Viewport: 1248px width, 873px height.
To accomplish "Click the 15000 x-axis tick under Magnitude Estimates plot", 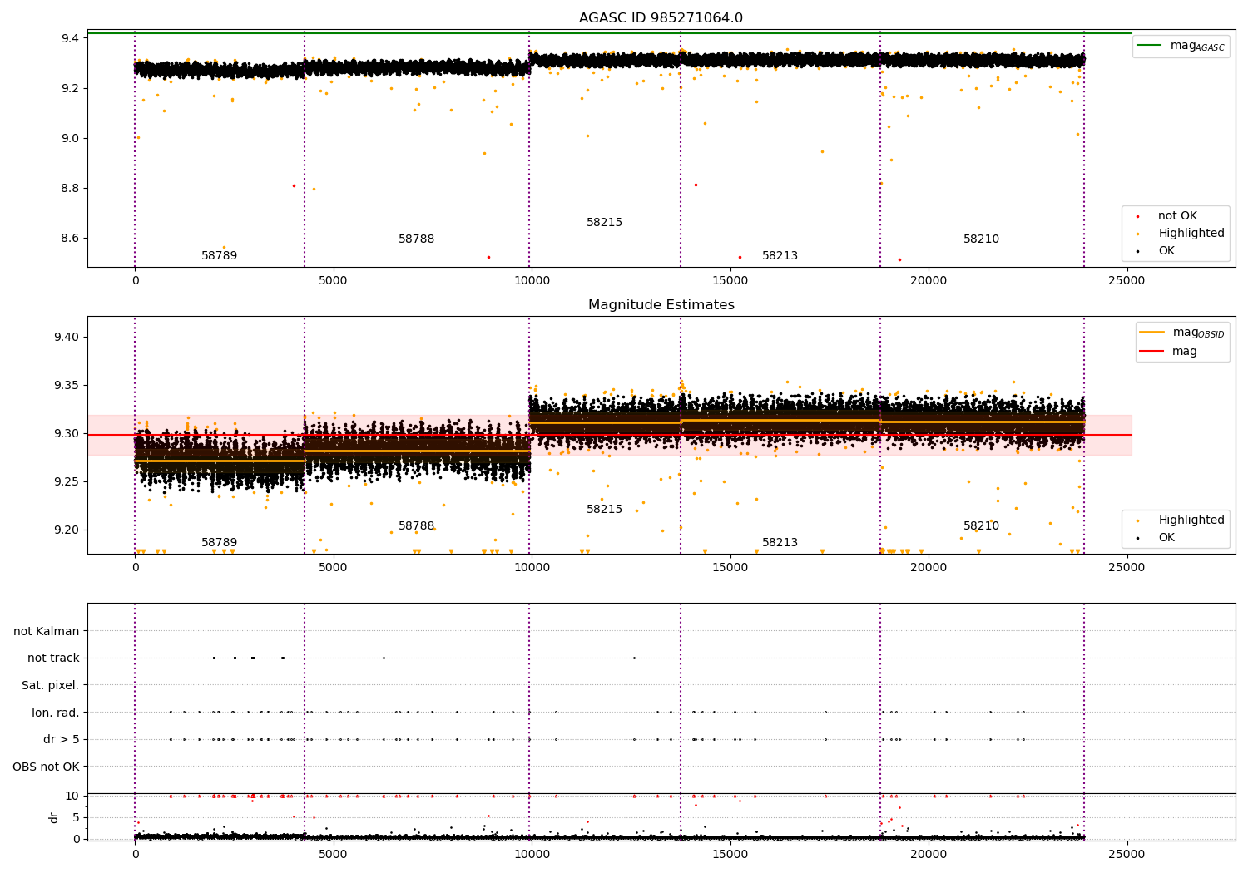I will [730, 568].
